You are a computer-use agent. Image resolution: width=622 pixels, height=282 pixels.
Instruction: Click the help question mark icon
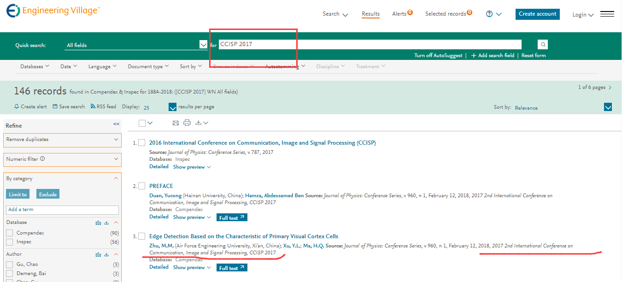(x=489, y=14)
